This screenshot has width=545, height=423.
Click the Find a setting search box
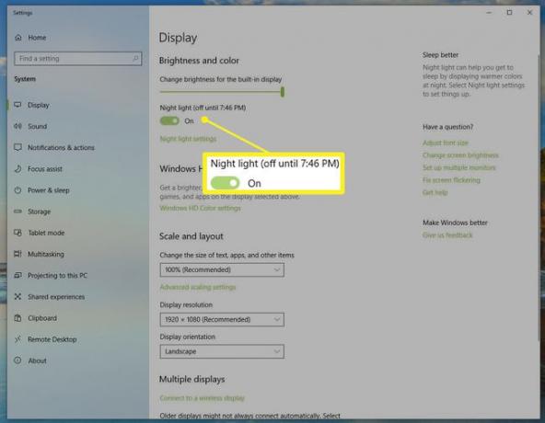78,58
